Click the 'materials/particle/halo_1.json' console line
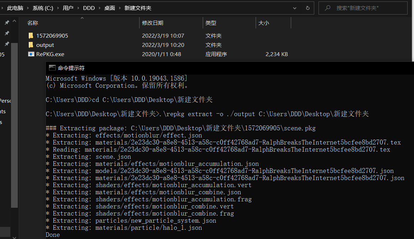414x239 pixels. coord(124,228)
